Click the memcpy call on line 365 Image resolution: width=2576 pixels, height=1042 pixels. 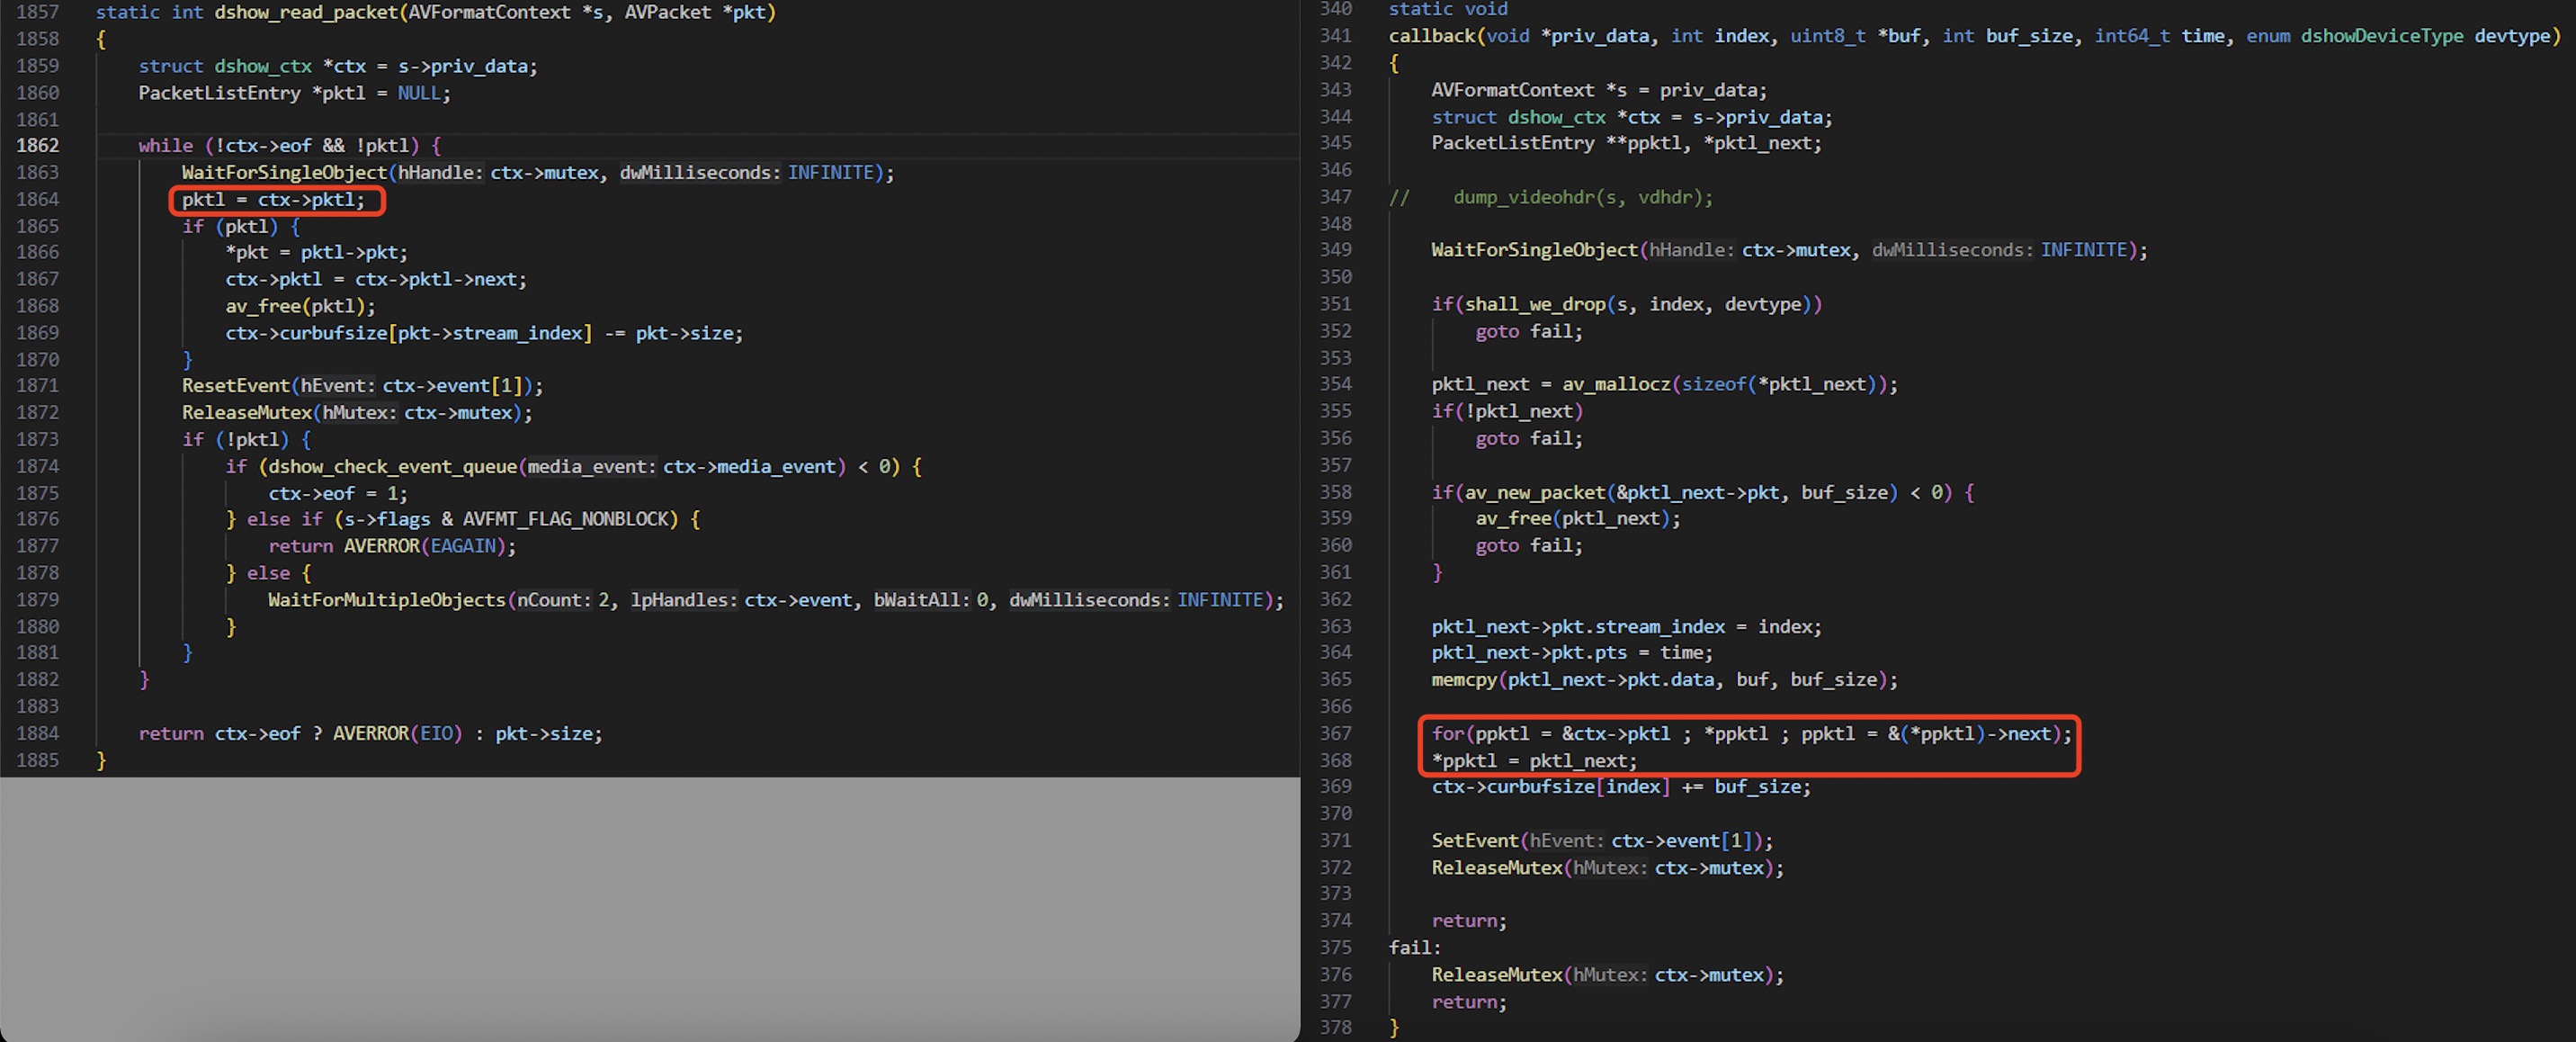pos(1464,680)
